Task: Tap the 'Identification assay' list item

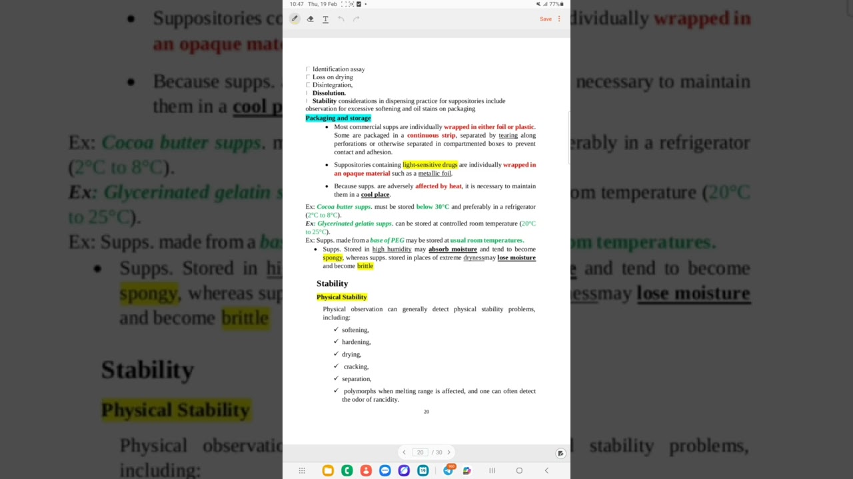Action: (339, 69)
